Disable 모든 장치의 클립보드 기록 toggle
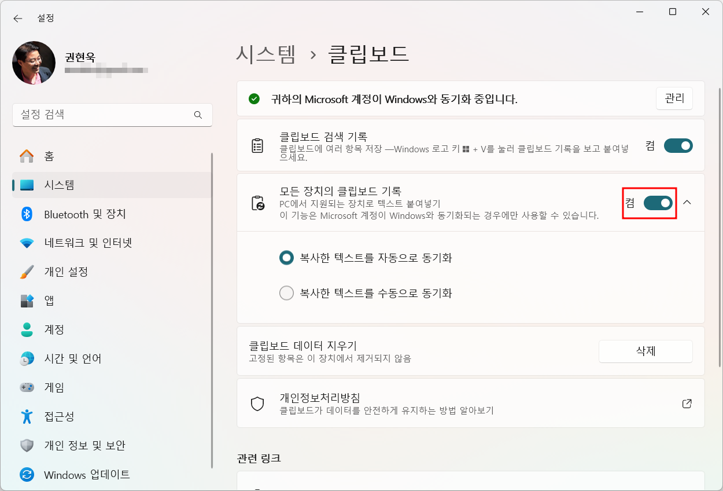The width and height of the screenshot is (723, 491). [659, 203]
